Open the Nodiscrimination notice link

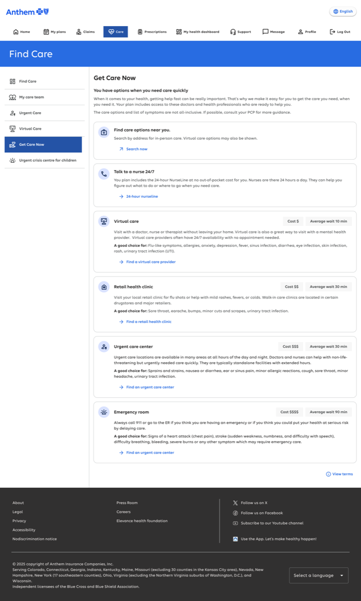click(x=35, y=539)
